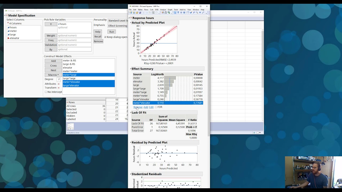Screen dimensions: 342x192
Task: Select the meter*large row in Effect Summary
Action: tap(168, 92)
